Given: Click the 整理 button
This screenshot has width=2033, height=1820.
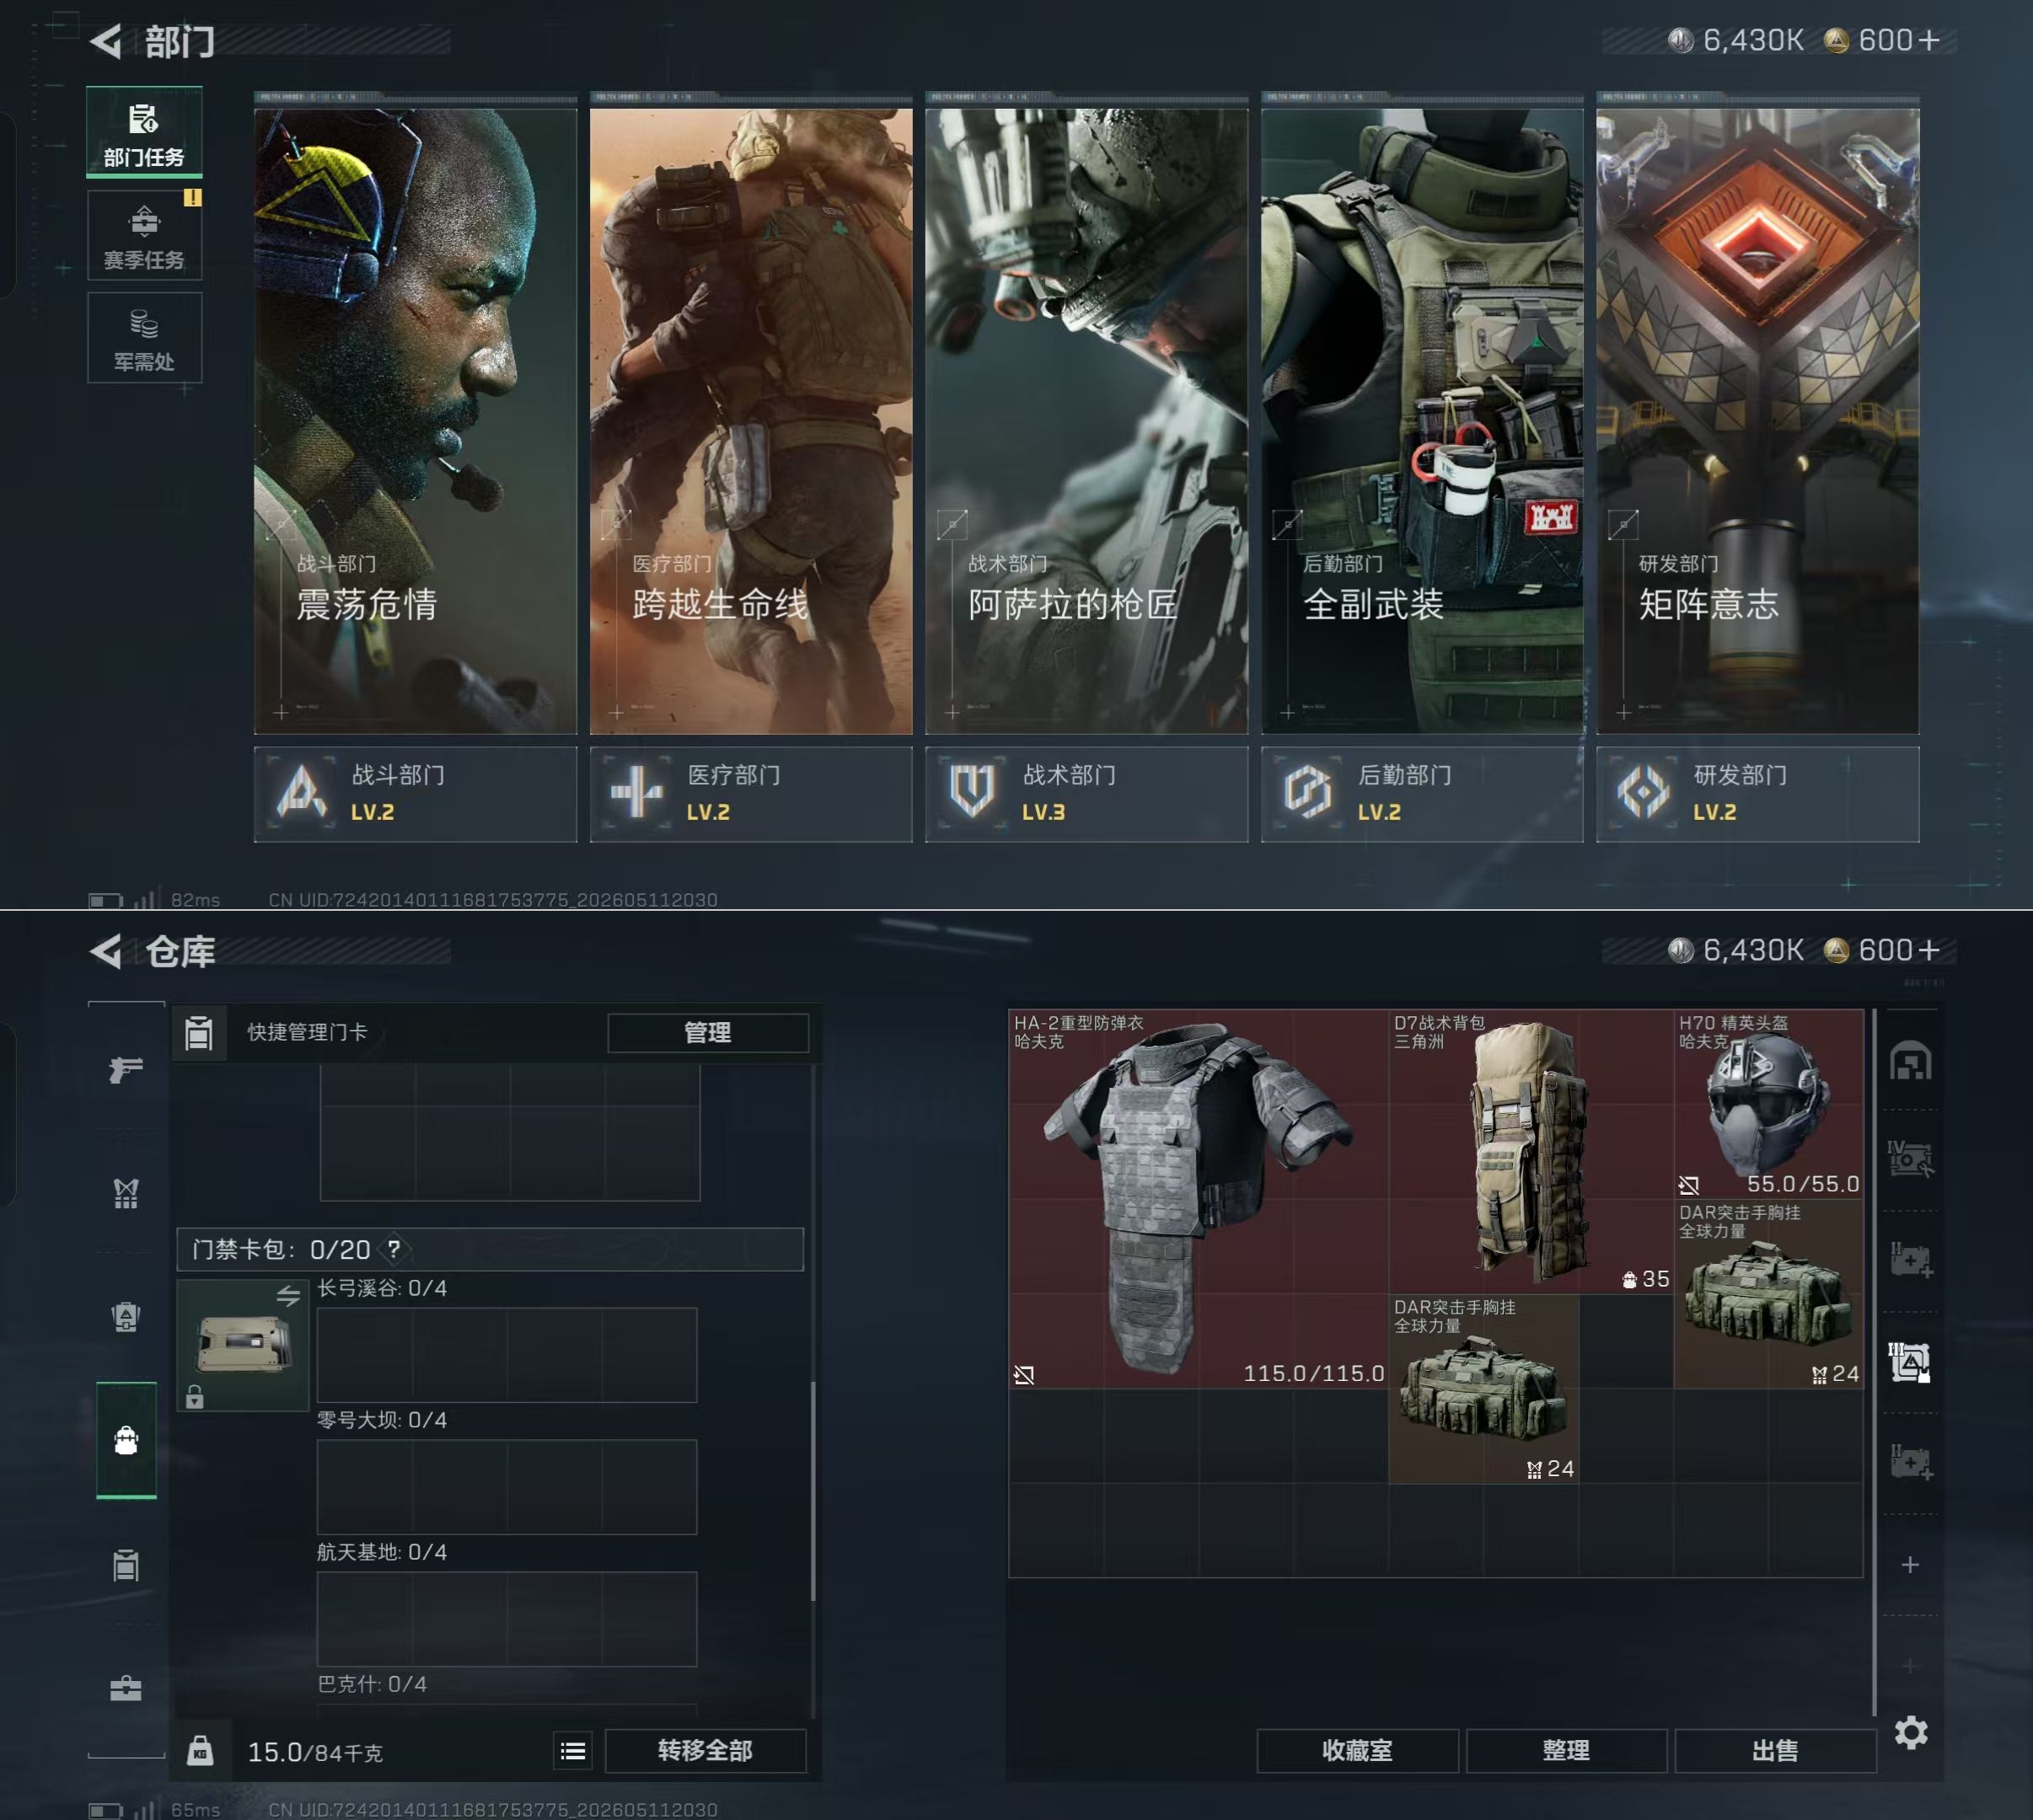Looking at the screenshot, I should [1567, 1751].
